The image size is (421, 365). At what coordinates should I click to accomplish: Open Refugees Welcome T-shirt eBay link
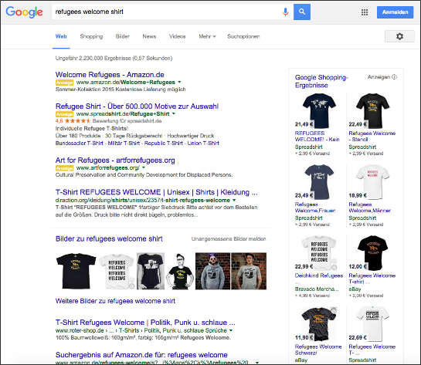(x=372, y=279)
